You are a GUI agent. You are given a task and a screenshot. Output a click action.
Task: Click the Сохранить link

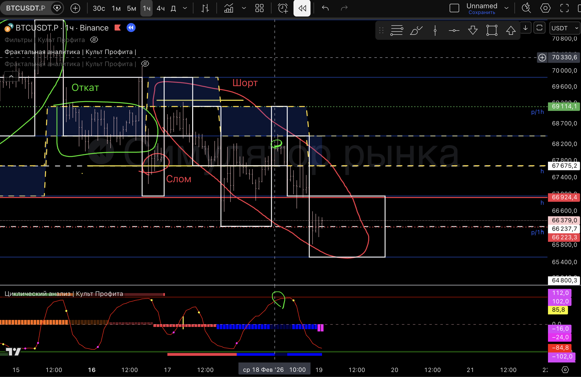click(x=482, y=13)
